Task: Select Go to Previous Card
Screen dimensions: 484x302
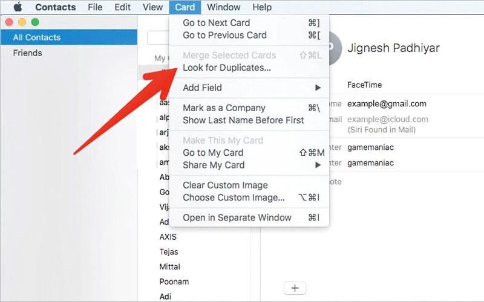Action: click(x=224, y=35)
